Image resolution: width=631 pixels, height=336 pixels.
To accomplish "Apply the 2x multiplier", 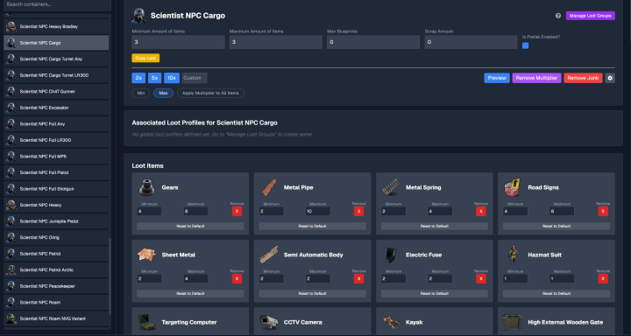I will click(x=138, y=78).
